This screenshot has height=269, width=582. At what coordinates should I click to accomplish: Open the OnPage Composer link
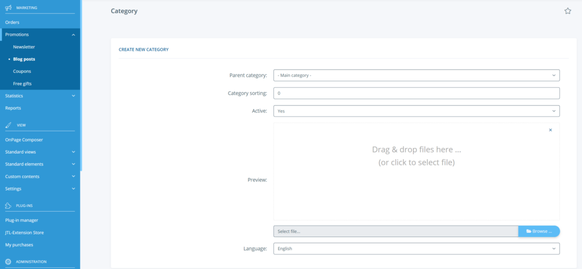[x=24, y=139]
